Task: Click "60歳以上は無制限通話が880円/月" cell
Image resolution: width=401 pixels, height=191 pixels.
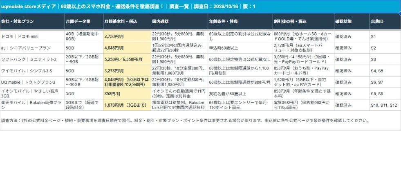Action: (x=240, y=82)
